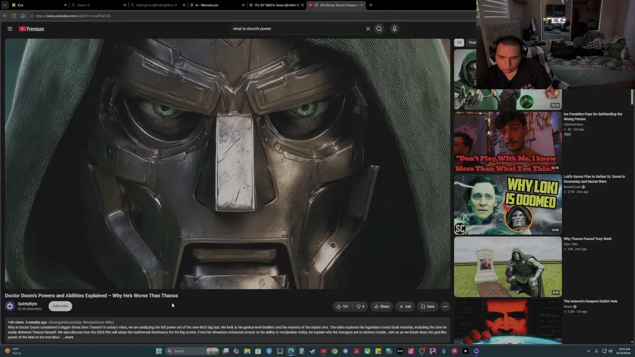The image size is (635, 357).
Task: Open YouTube app from taskbar
Action: 323,351
